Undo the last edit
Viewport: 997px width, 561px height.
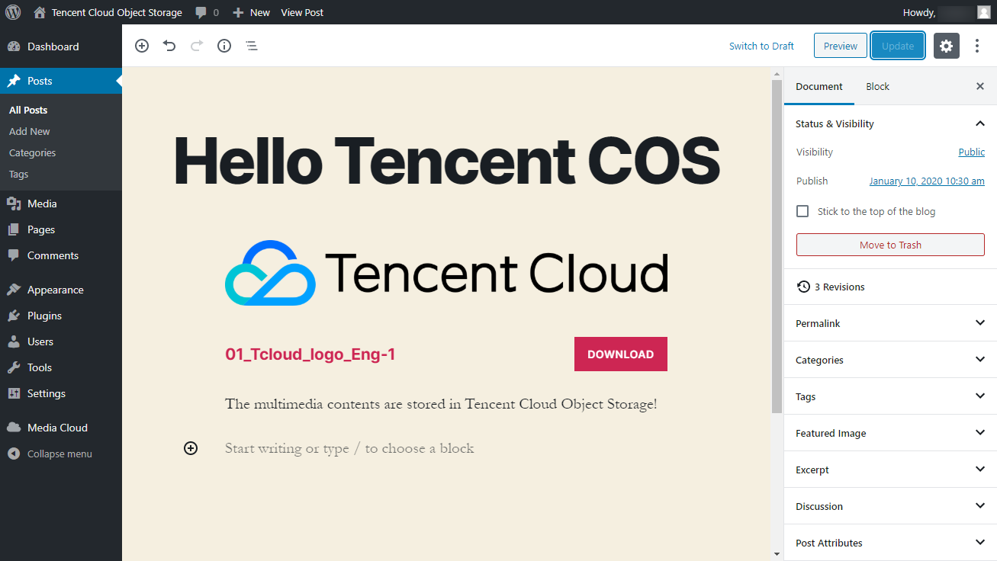tap(169, 46)
